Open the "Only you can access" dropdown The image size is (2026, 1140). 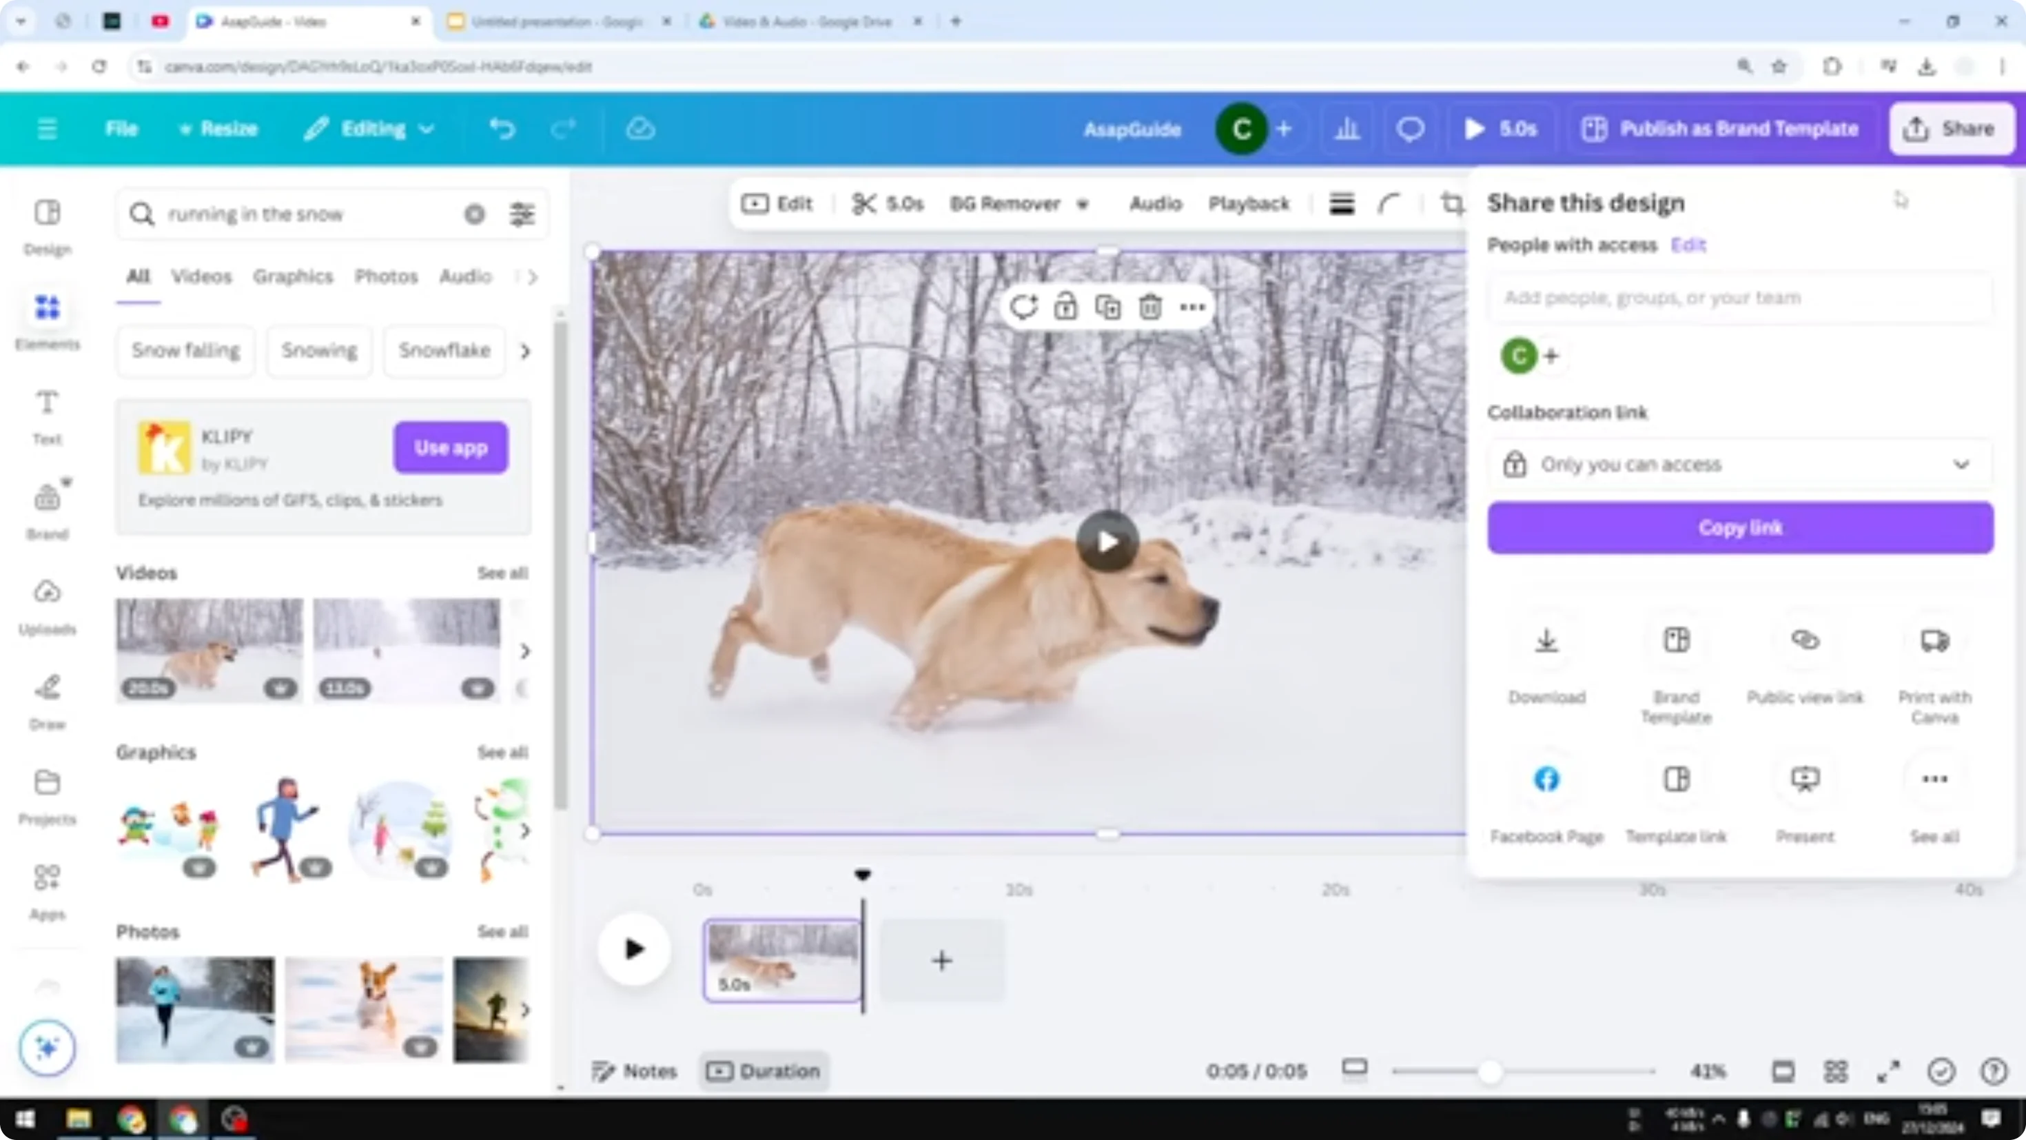pyautogui.click(x=1739, y=464)
